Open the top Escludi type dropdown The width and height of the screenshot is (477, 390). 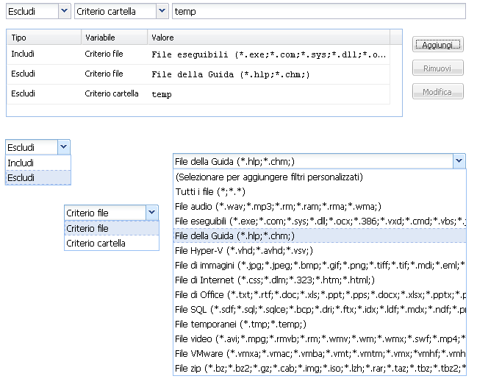coord(63,12)
